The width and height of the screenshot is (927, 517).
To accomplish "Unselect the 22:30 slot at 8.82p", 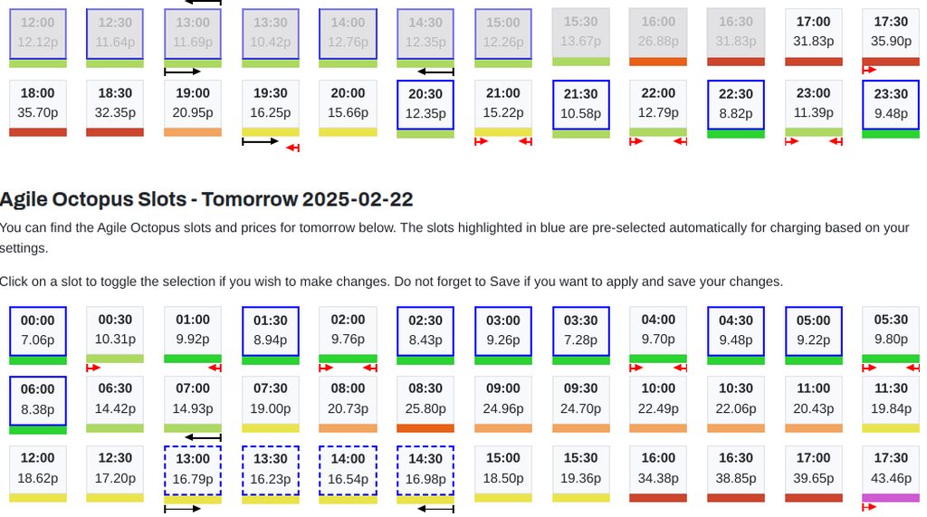I will [736, 104].
